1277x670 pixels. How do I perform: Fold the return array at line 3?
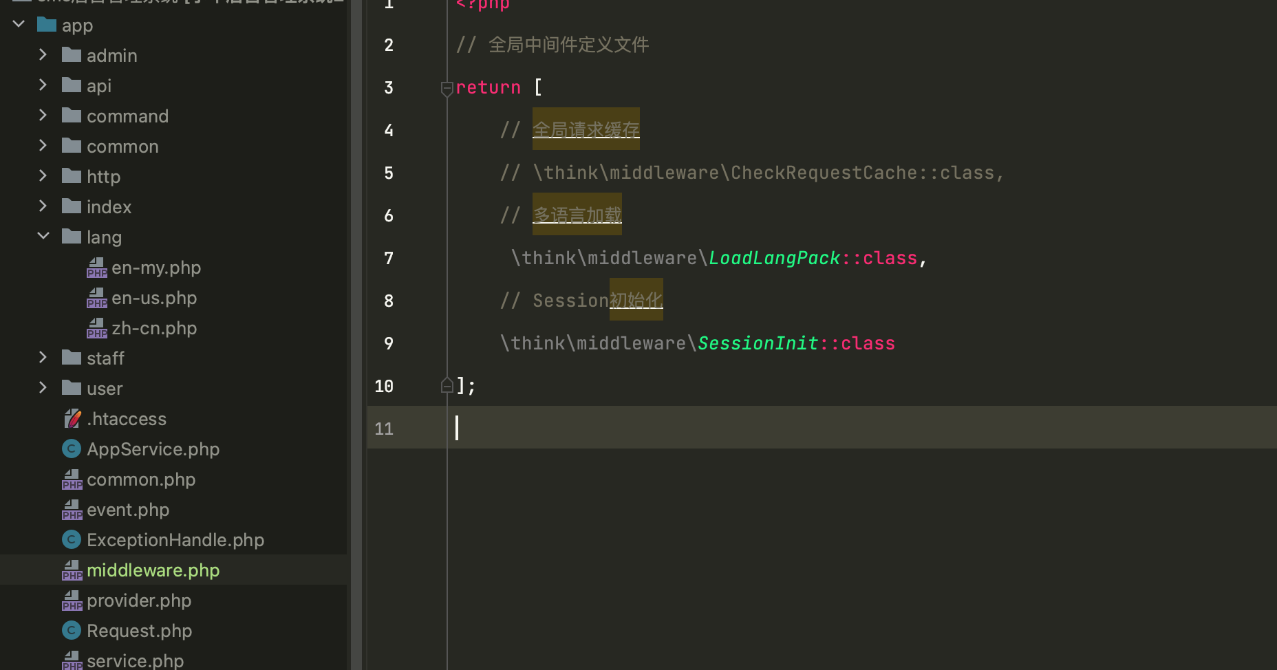pos(447,88)
